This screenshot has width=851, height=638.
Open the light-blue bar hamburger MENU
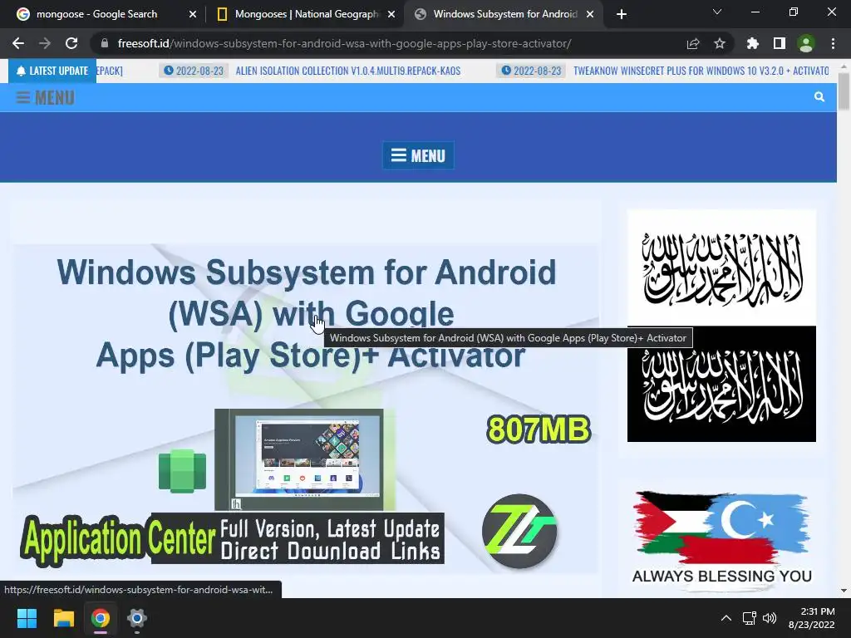tap(46, 98)
